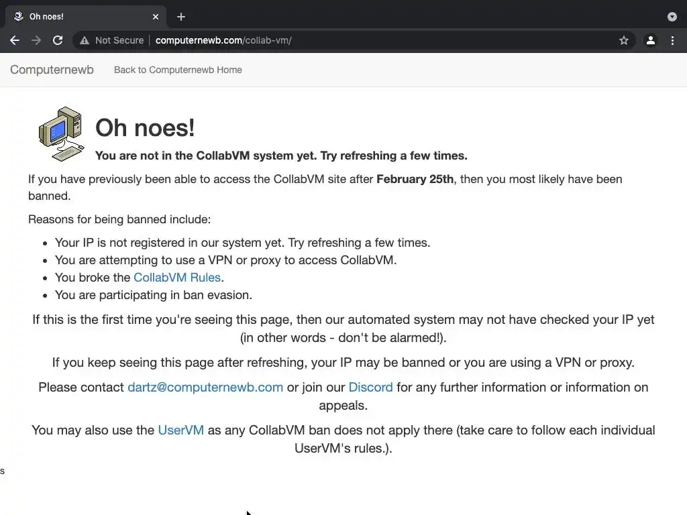Click the "Oh noes!" heading

[145, 127]
